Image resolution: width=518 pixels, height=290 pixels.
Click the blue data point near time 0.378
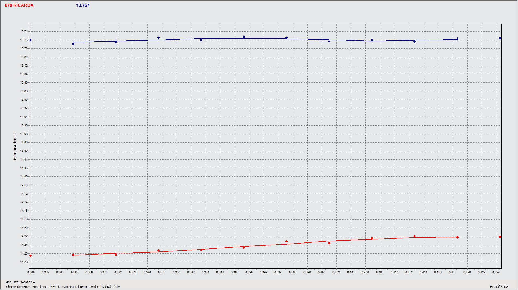click(159, 38)
